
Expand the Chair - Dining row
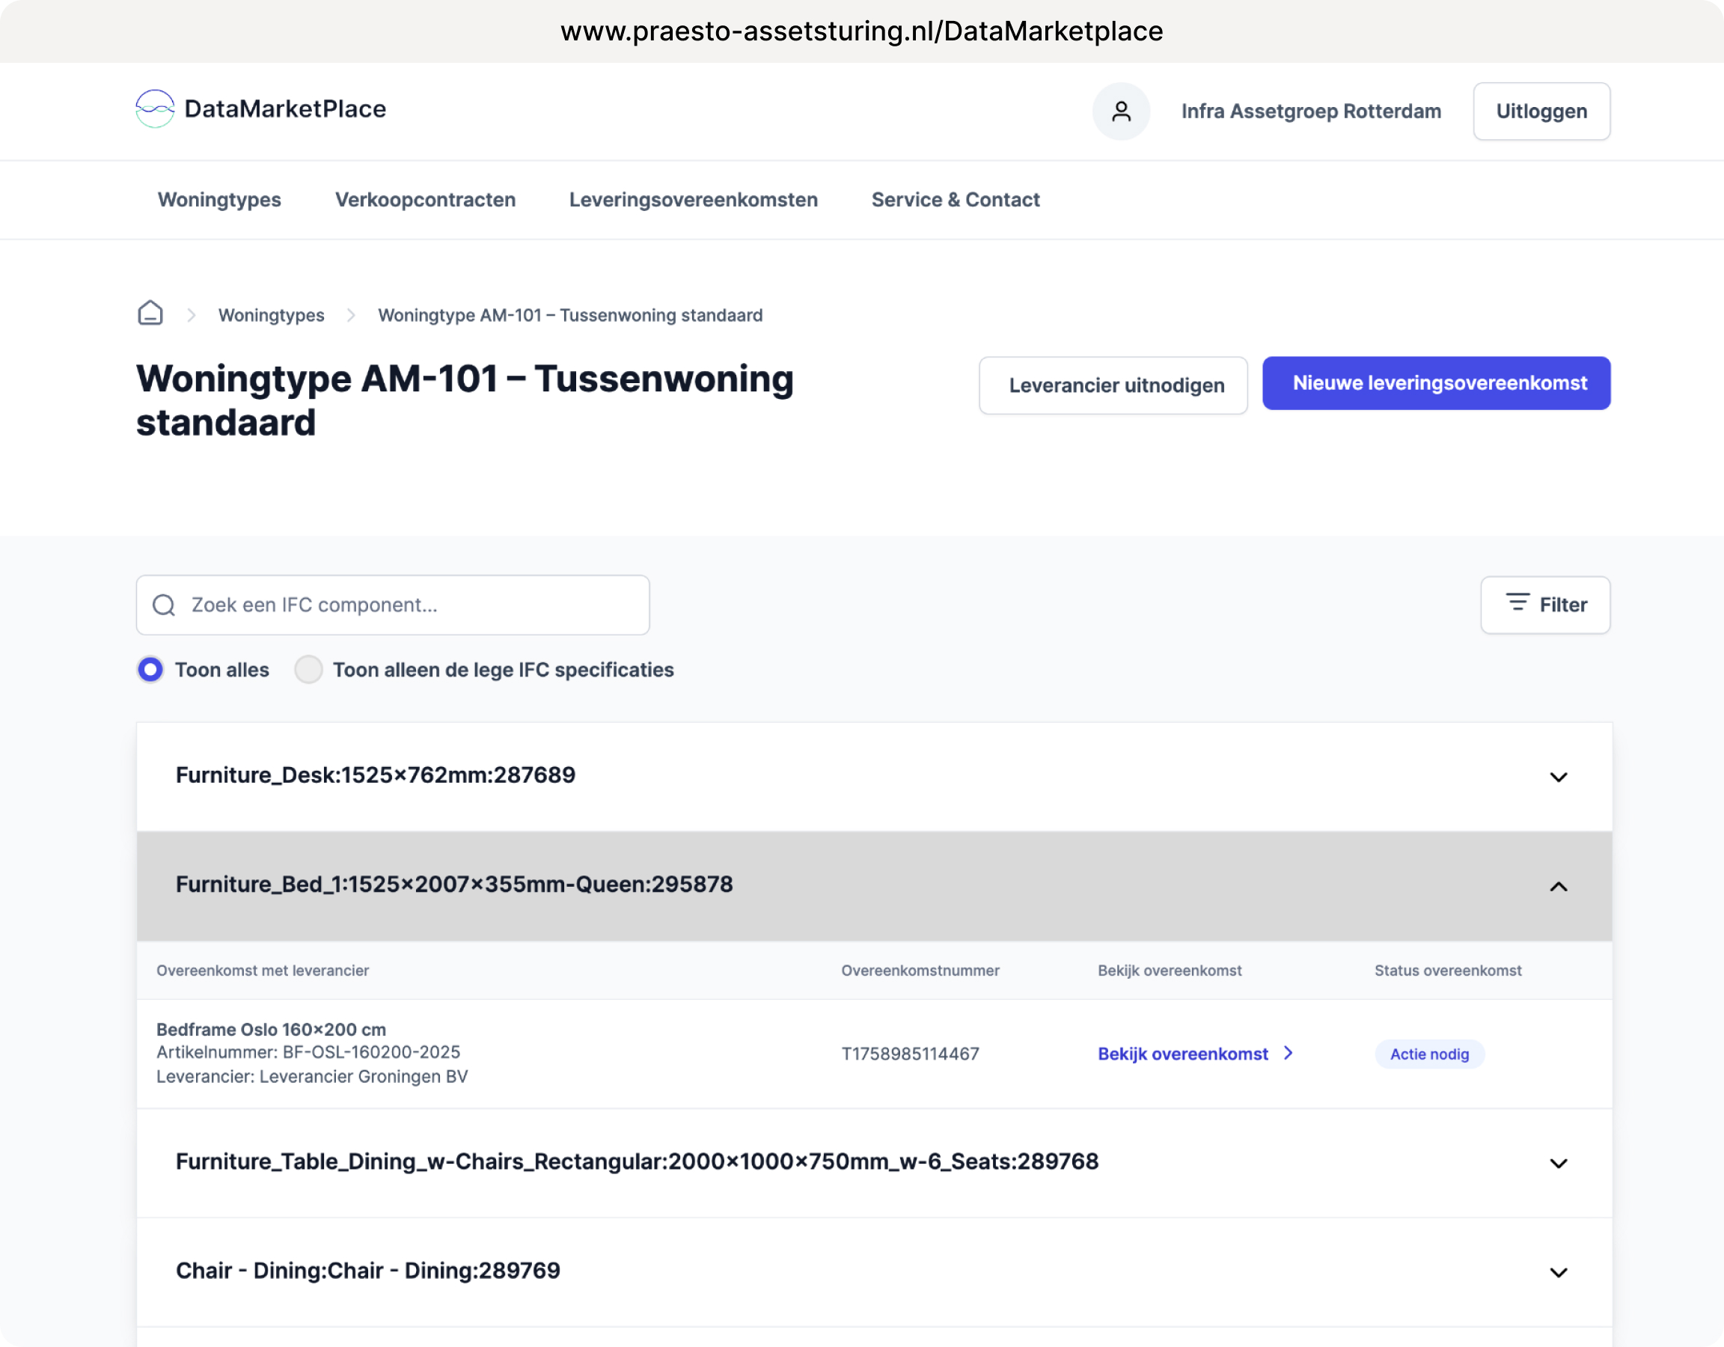tap(1558, 1272)
